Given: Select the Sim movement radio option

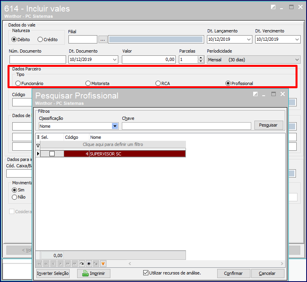Looking at the screenshot, I should click(x=18, y=190).
